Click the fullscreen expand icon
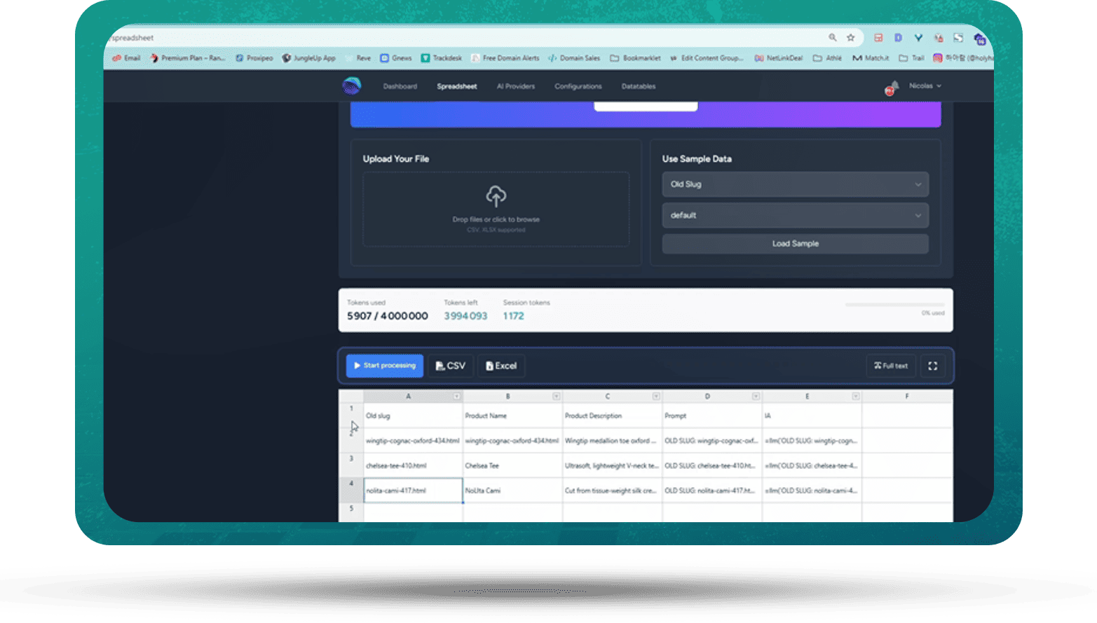Screen dimensions: 1097x623 point(932,366)
